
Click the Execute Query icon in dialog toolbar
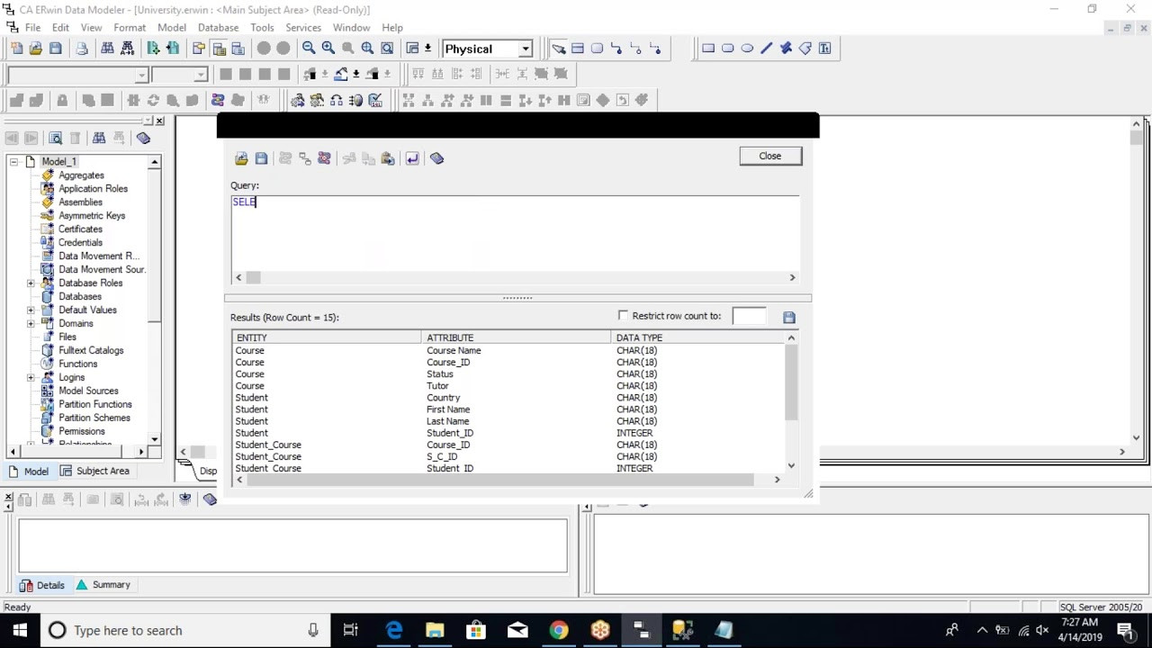(412, 158)
